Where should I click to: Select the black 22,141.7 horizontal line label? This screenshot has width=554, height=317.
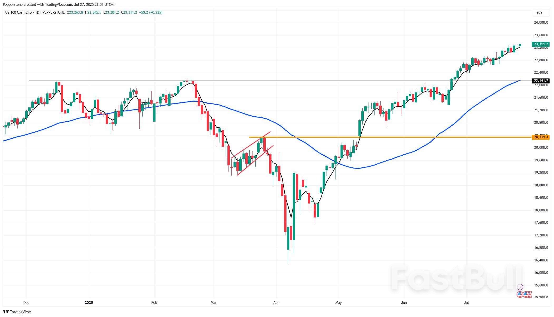(x=541, y=81)
